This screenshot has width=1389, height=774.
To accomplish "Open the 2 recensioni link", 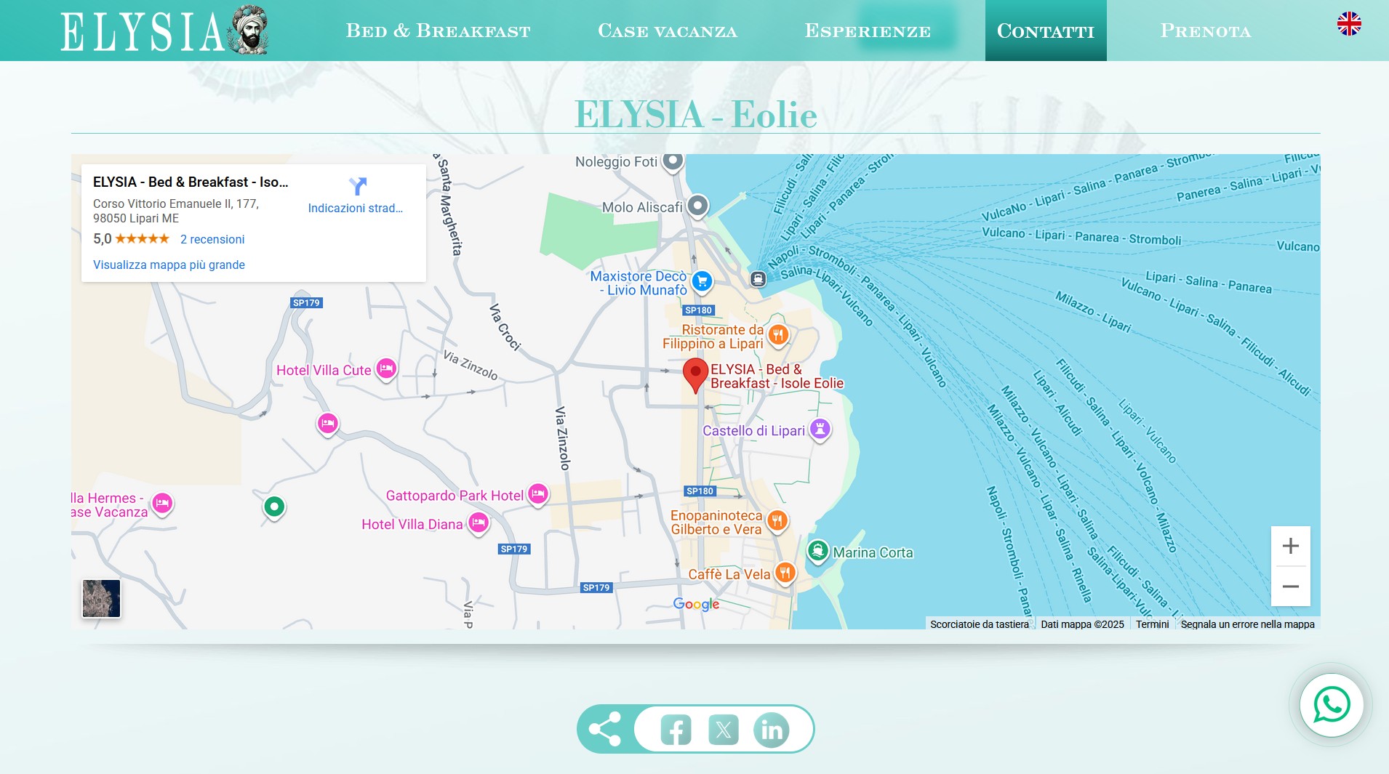I will pyautogui.click(x=212, y=239).
